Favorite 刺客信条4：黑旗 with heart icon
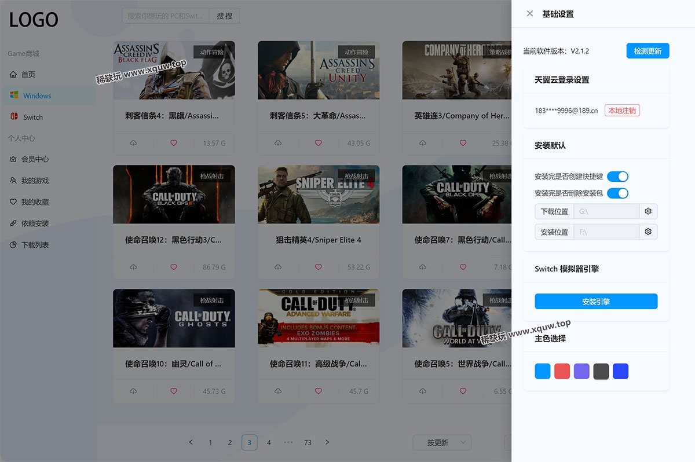Screen dimensions: 695x462 pos(173,143)
